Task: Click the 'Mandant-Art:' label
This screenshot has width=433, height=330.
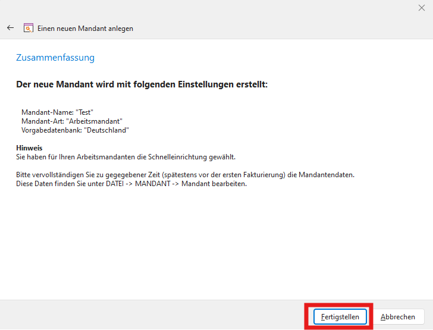Action: (x=42, y=121)
